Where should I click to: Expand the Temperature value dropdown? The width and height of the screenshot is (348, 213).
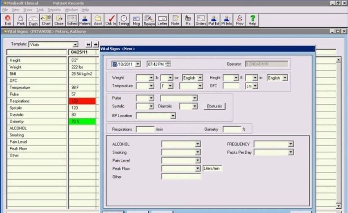pyautogui.click(x=151, y=86)
